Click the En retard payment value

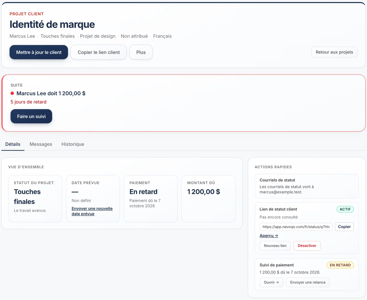143,192
